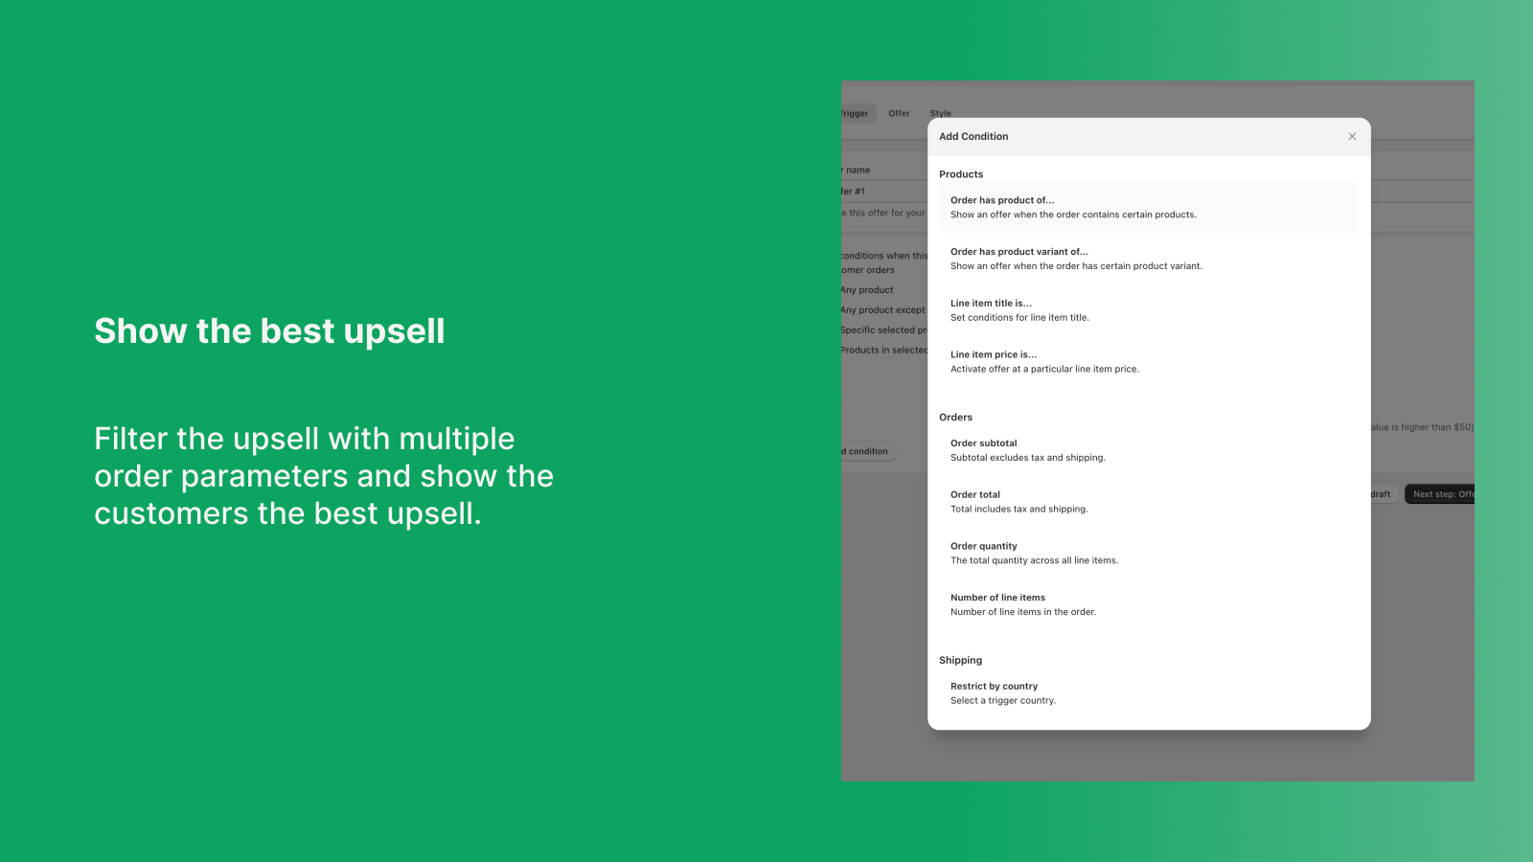
Task: Select the 'Specific selected products' option
Action: pyautogui.click(x=883, y=330)
